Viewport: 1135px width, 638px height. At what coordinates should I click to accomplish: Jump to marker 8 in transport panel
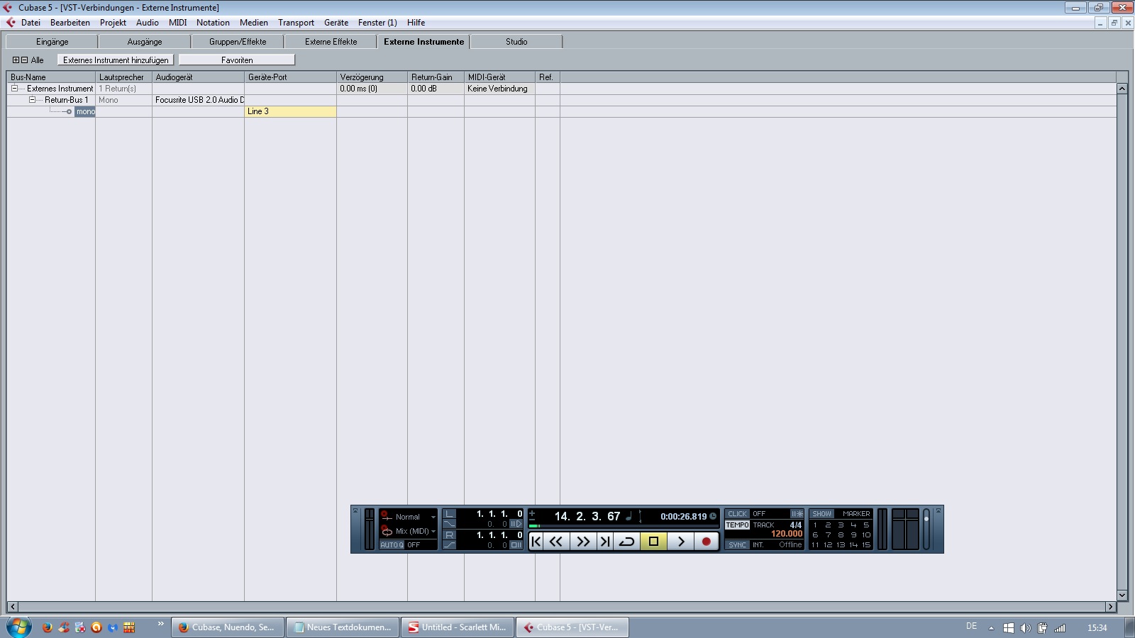pyautogui.click(x=841, y=535)
